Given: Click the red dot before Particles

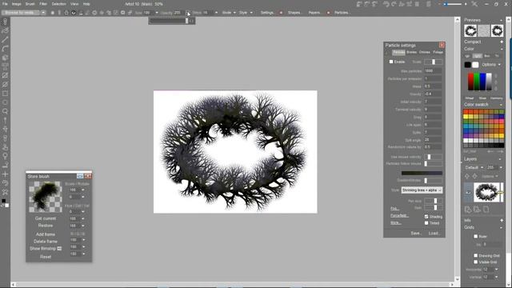Looking at the screenshot, I should point(328,13).
